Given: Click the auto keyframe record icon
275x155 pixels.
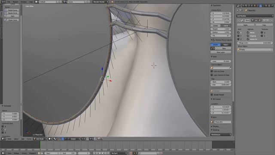Looking at the screenshot, I should (x=131, y=153).
